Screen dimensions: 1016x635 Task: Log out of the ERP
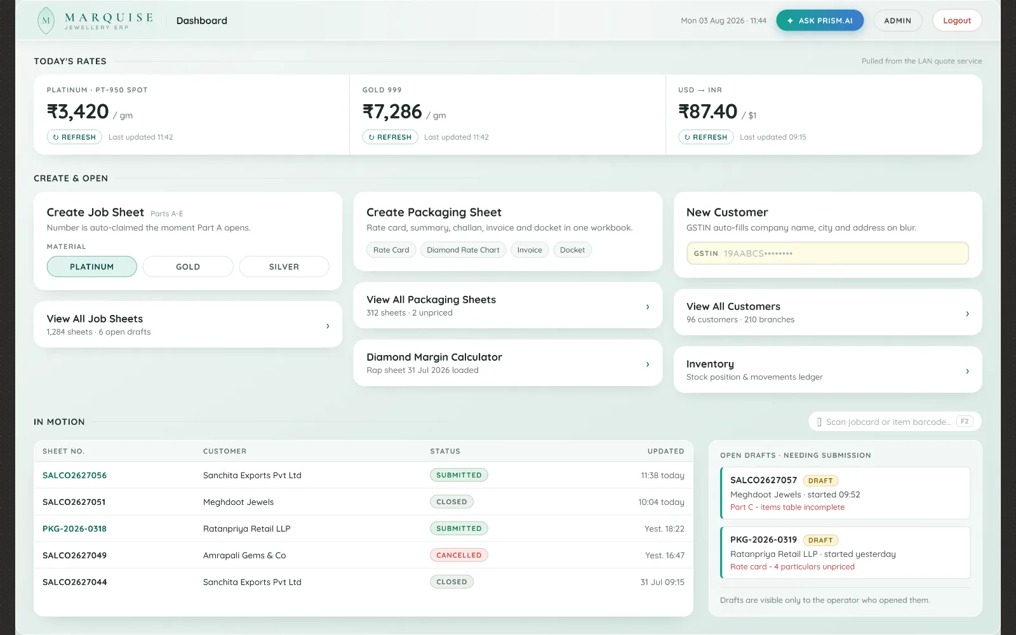tap(957, 20)
